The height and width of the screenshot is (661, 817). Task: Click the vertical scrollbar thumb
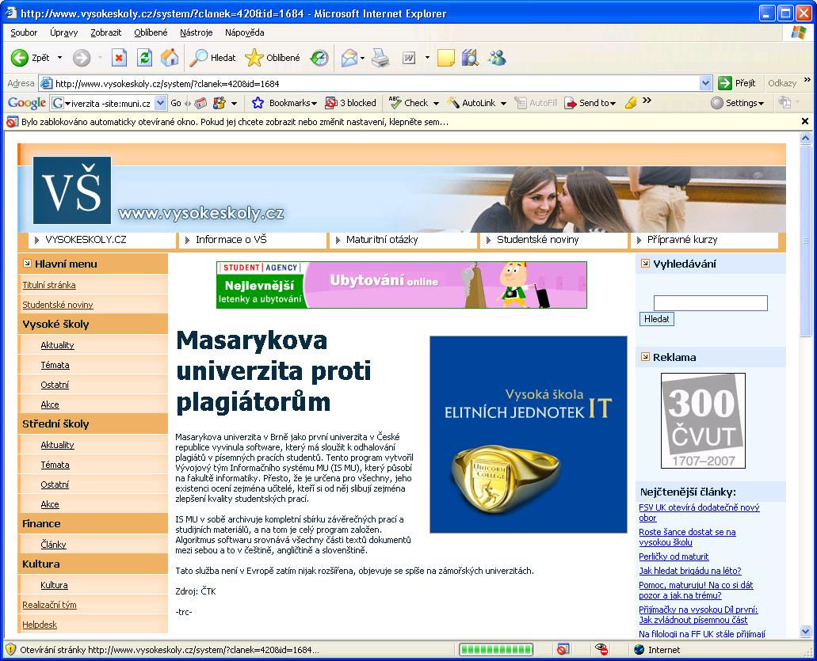point(806,241)
